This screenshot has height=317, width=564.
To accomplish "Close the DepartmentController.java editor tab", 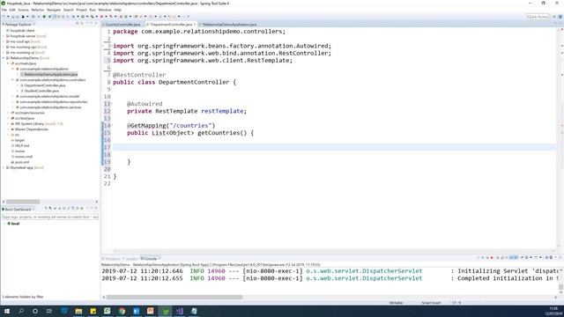I will coord(195,25).
